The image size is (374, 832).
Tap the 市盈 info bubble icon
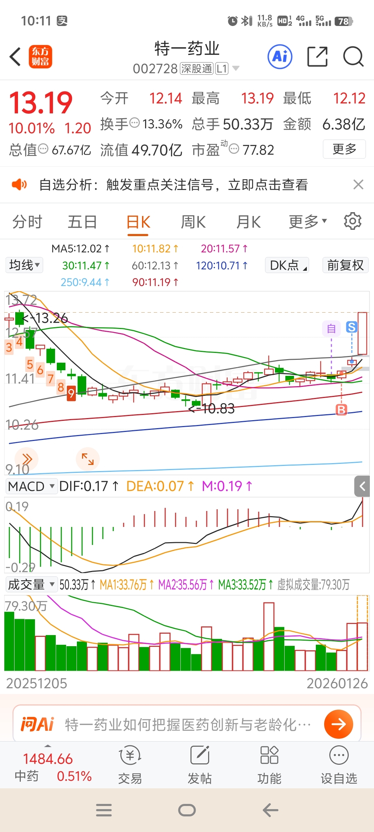point(234,149)
